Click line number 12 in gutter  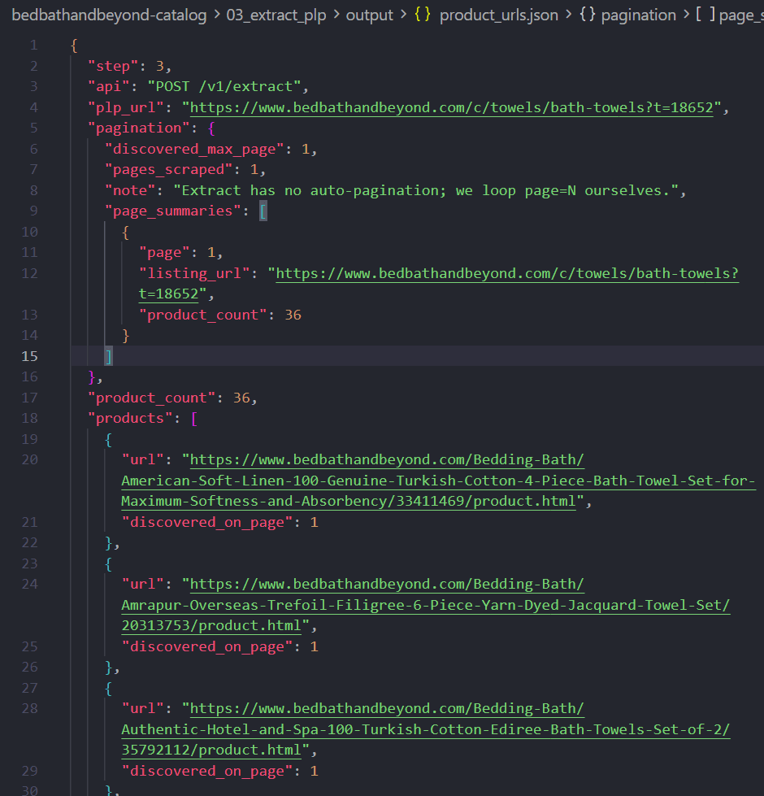tap(29, 274)
